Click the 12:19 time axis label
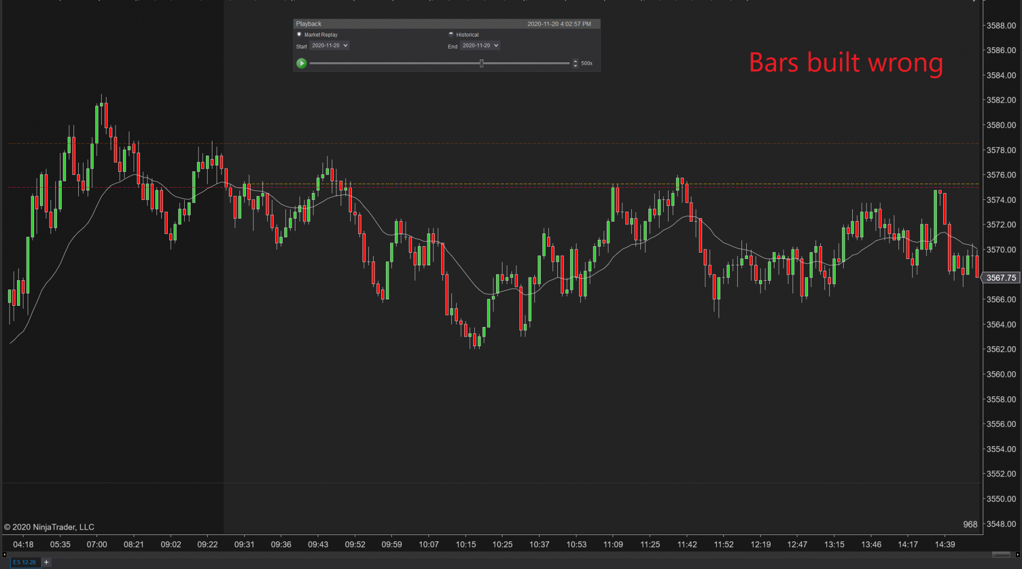This screenshot has height=569, width=1022. pos(761,545)
